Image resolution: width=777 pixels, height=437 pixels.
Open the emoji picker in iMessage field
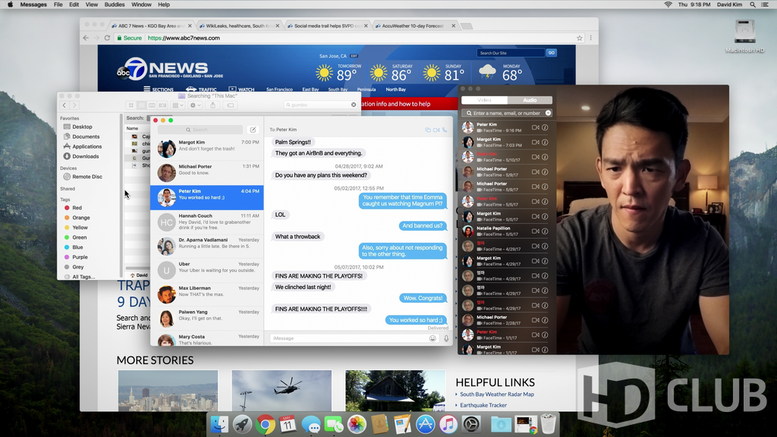(433, 338)
